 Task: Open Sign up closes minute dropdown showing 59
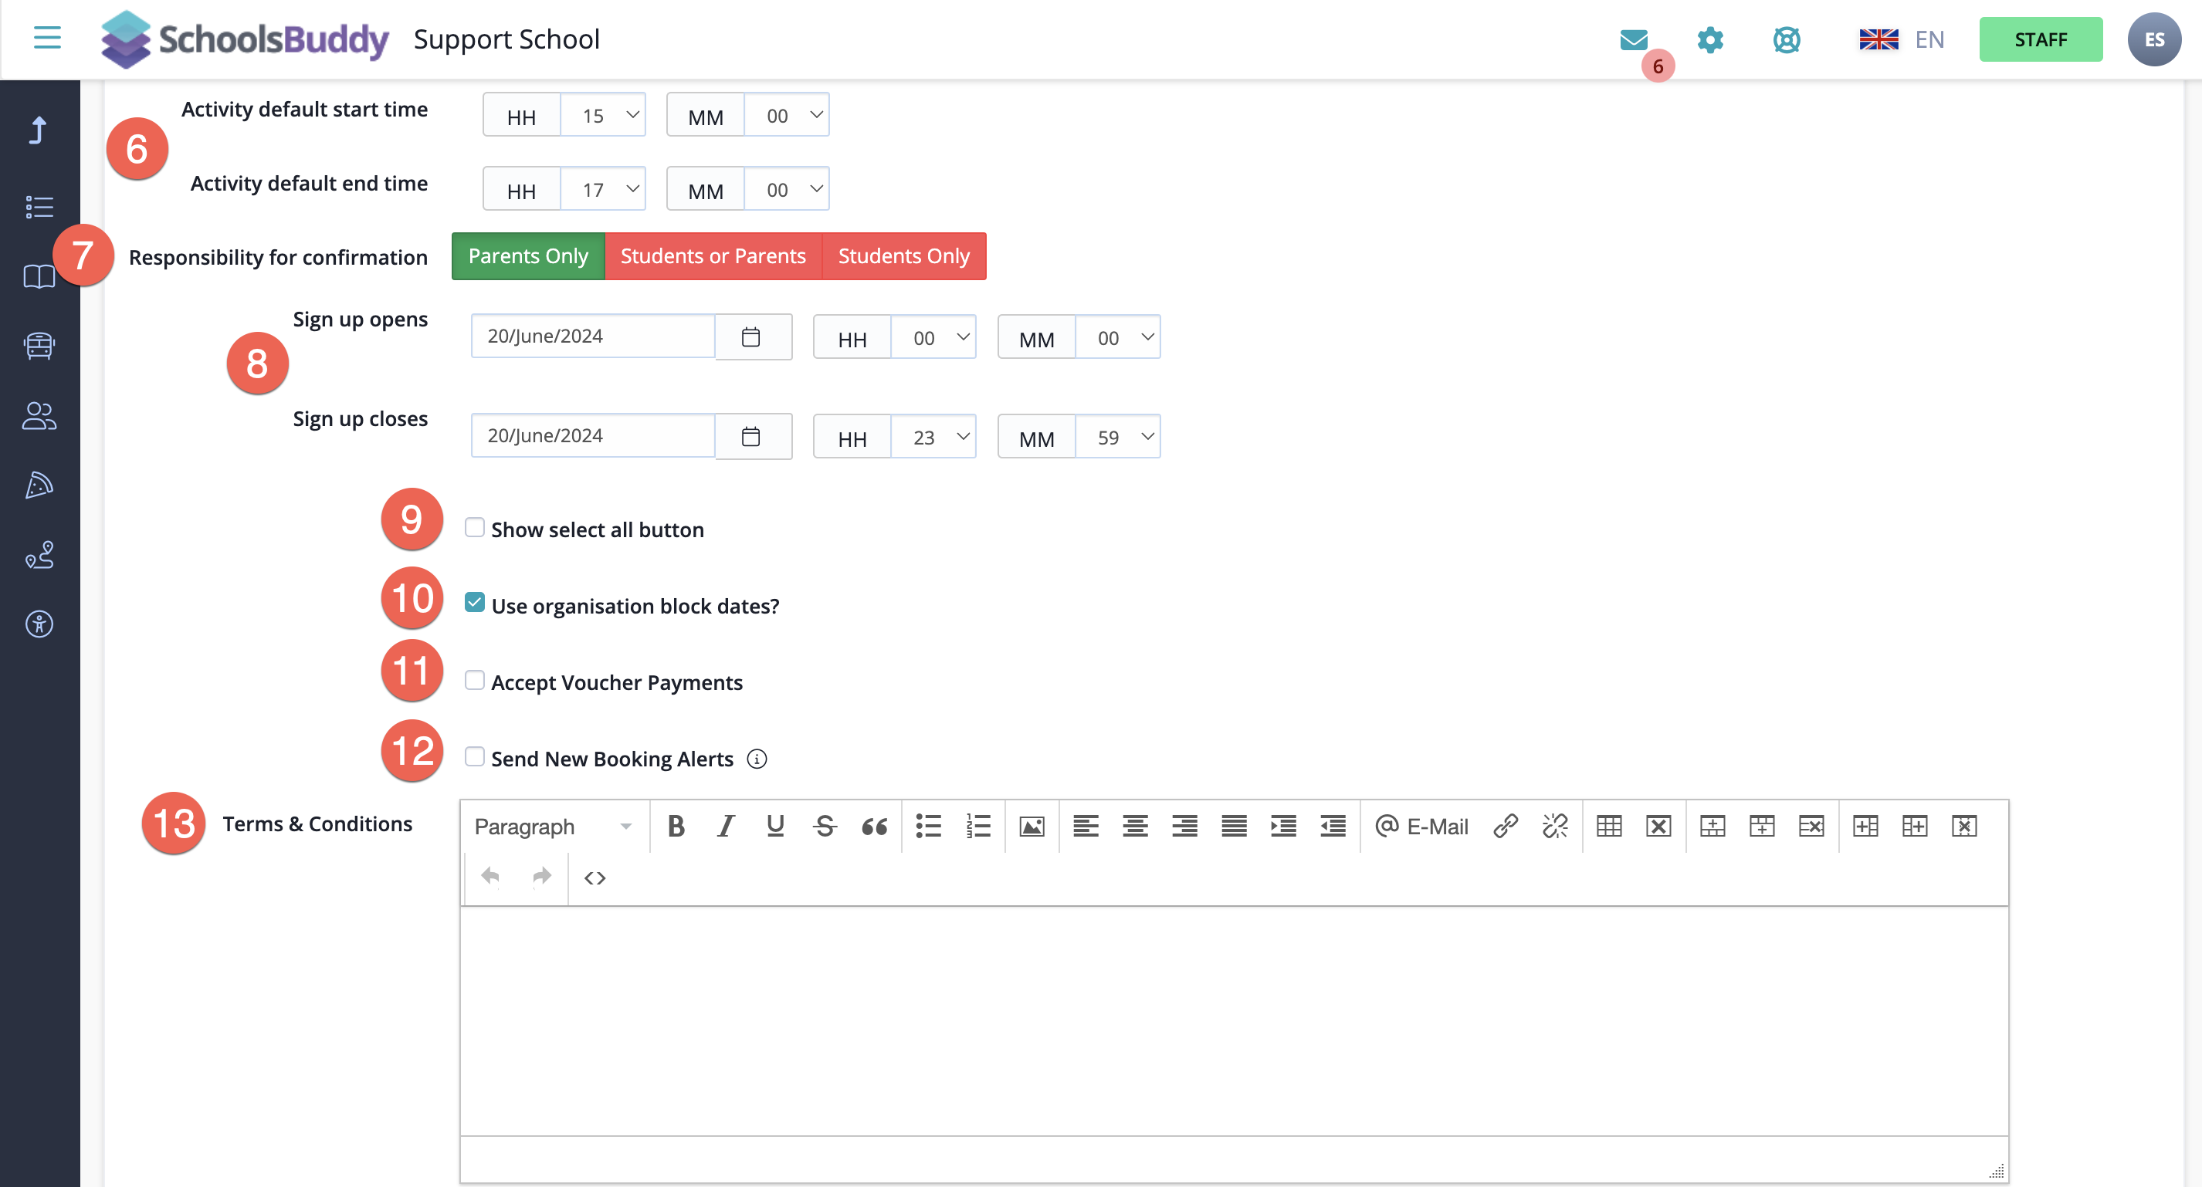click(1117, 438)
